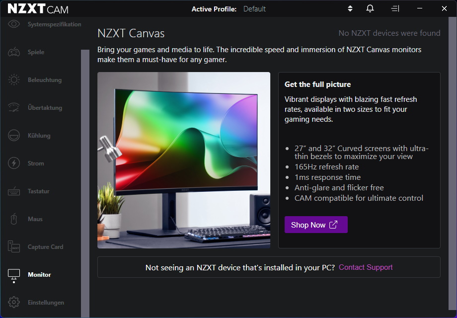Open the top-right options menu
The height and width of the screenshot is (318, 457).
(394, 8)
